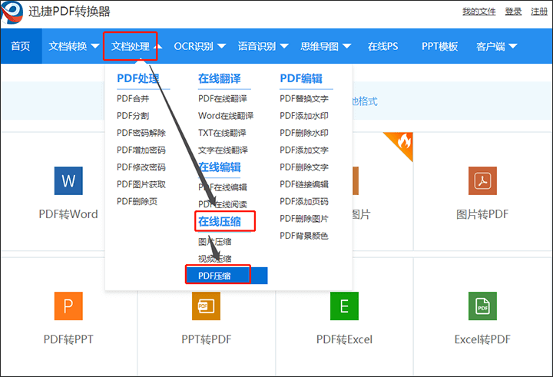The image size is (553, 377).
Task: Select the orange PowerPoint icon for PDF转PPT
Action: [68, 306]
